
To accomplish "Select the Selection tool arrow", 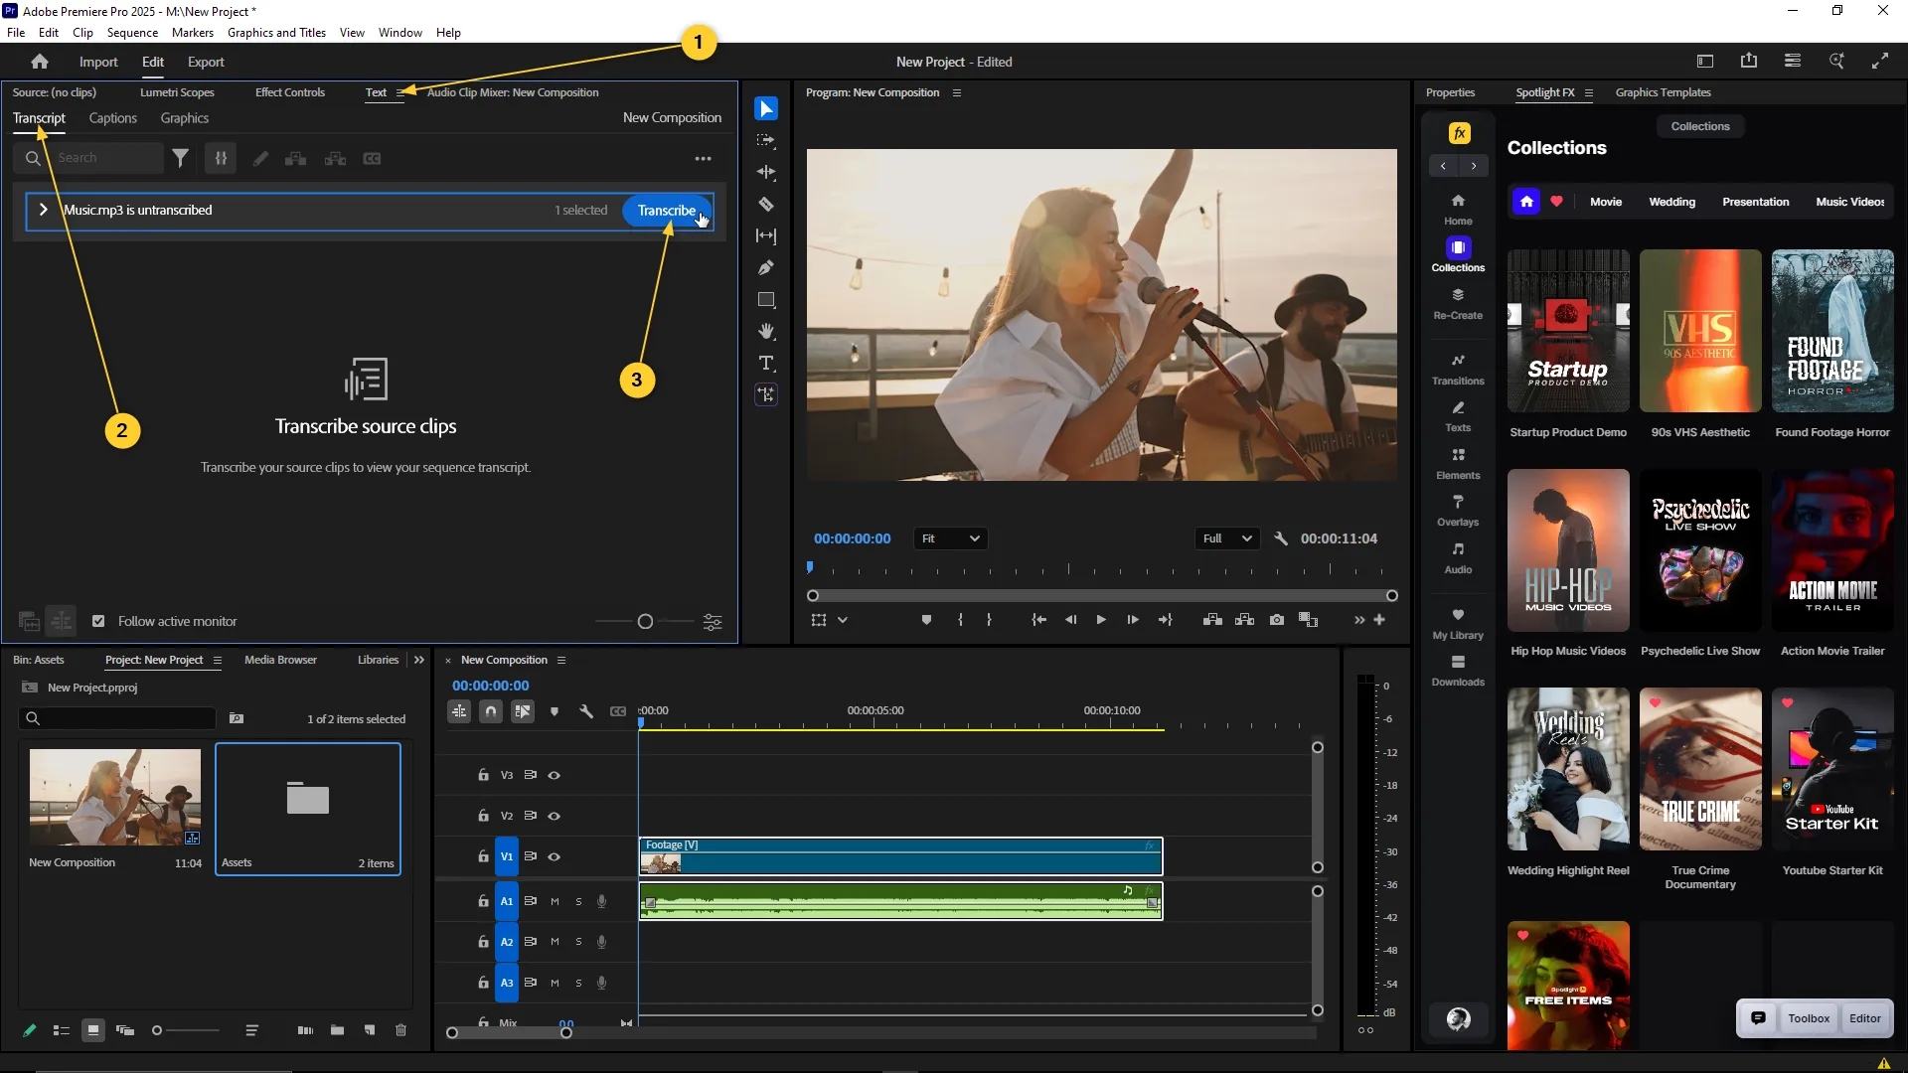I will click(x=766, y=108).
